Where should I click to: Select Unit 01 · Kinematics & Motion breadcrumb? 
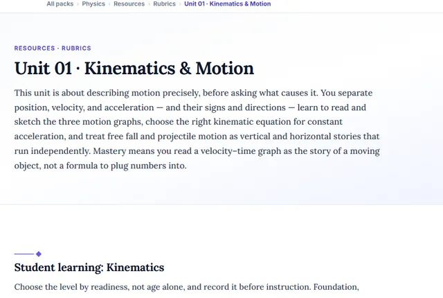coord(228,4)
